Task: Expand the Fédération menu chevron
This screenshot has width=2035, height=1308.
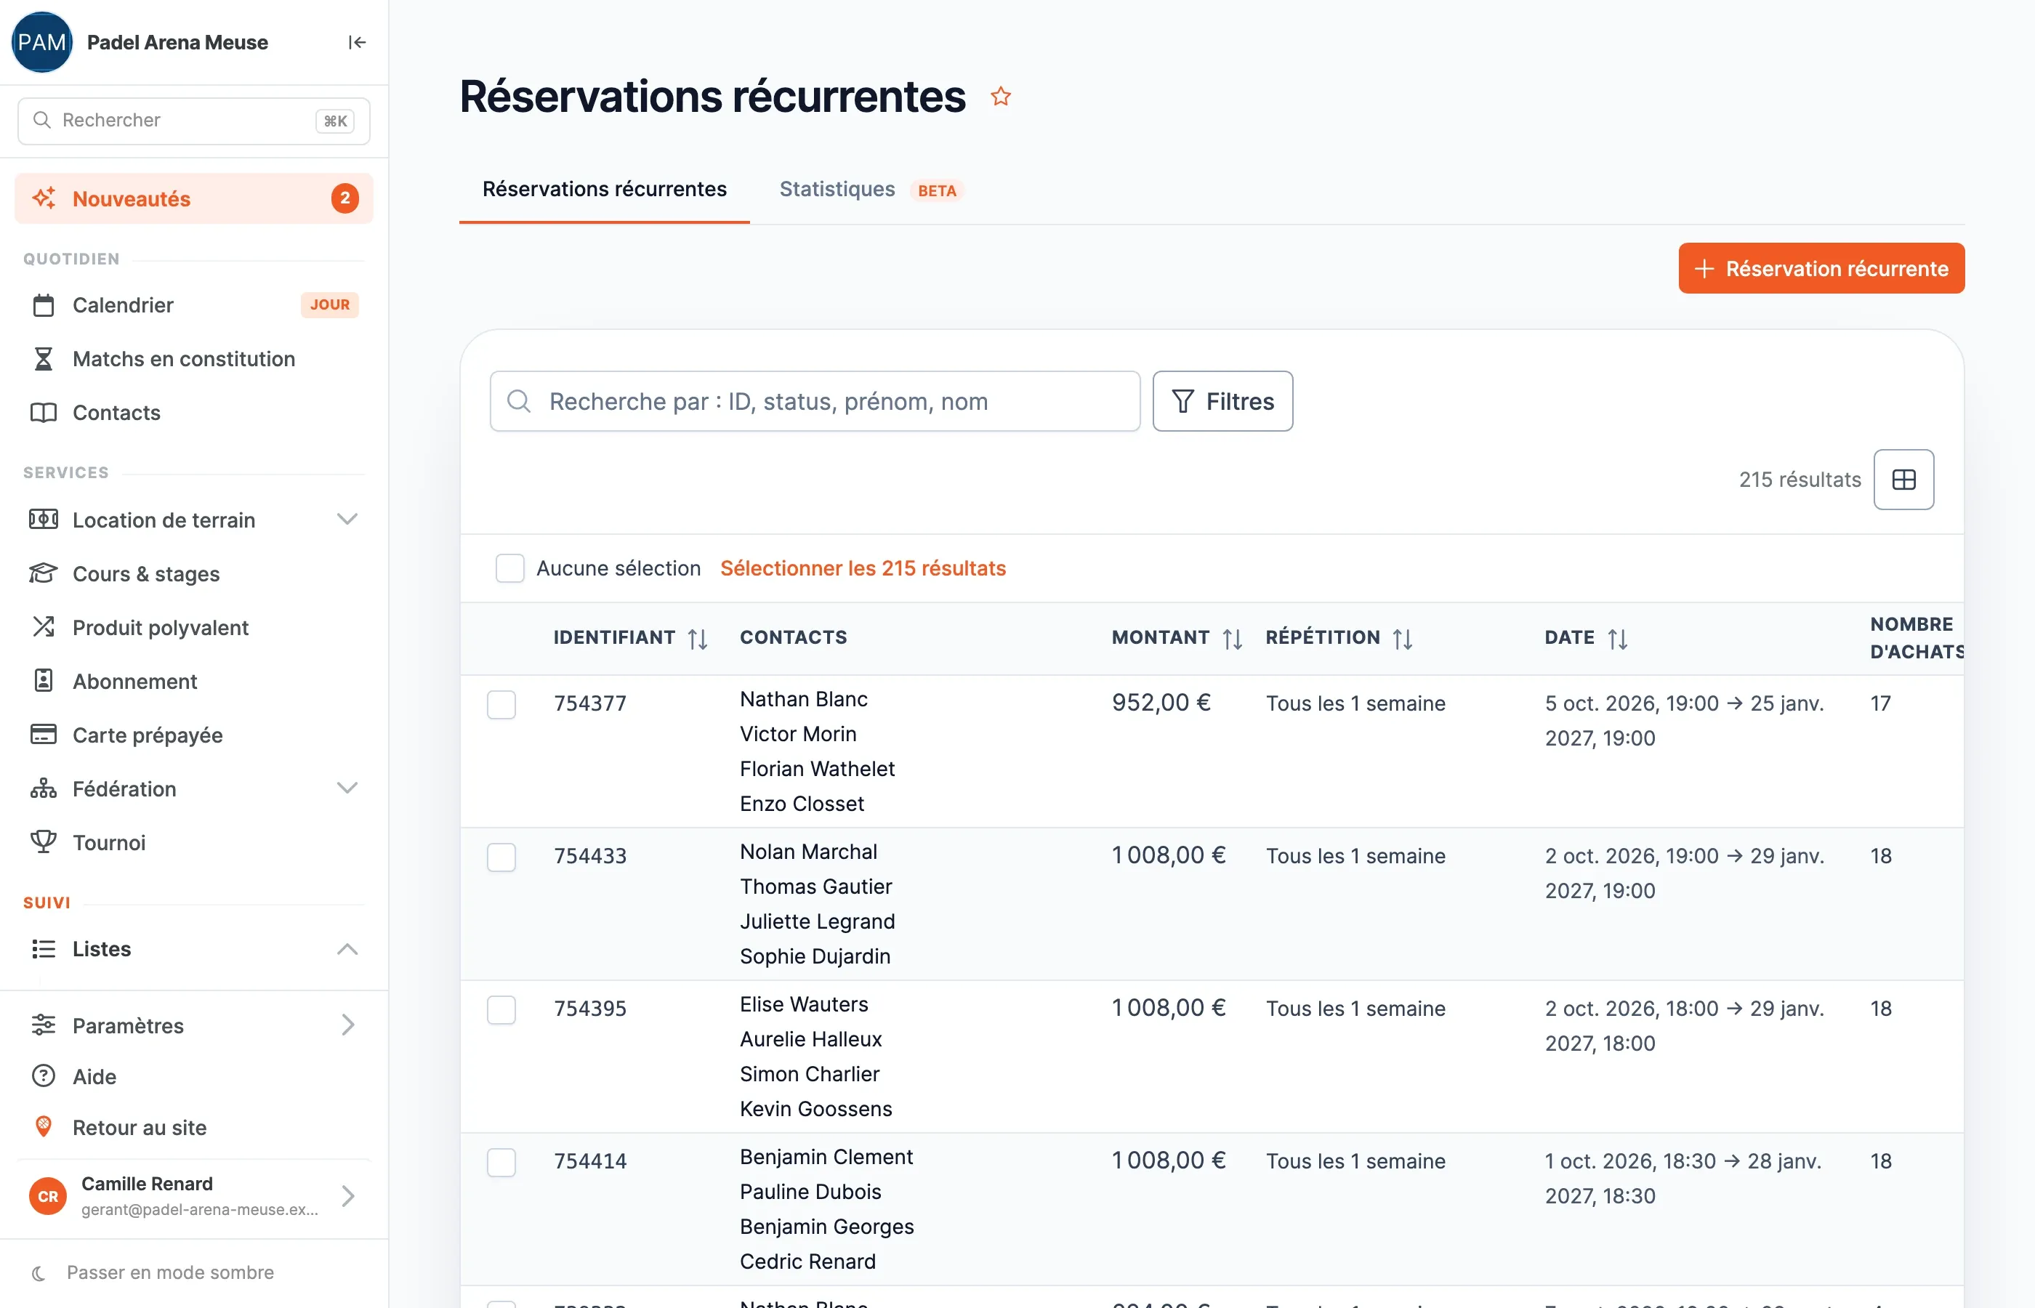Action: [347, 788]
